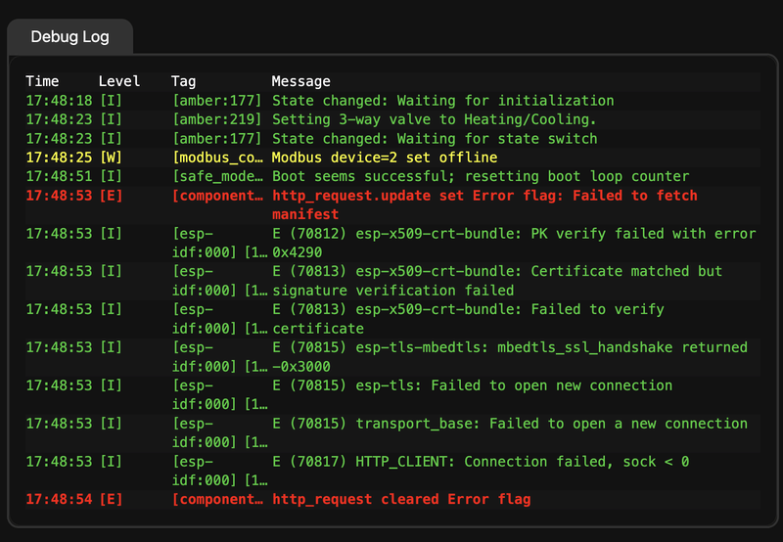The height and width of the screenshot is (542, 783).
Task: Click the truncated [safe_mode… tag
Action: click(x=217, y=176)
